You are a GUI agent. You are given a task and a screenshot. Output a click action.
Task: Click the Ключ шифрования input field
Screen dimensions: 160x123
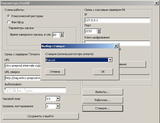coord(117,43)
